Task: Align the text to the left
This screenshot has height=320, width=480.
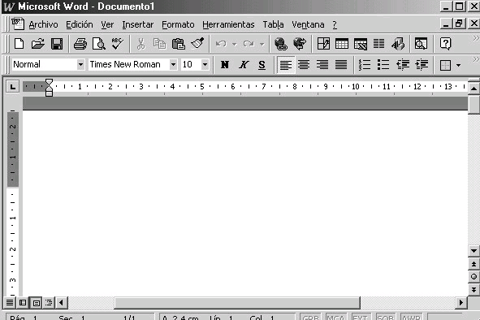Action: click(286, 65)
